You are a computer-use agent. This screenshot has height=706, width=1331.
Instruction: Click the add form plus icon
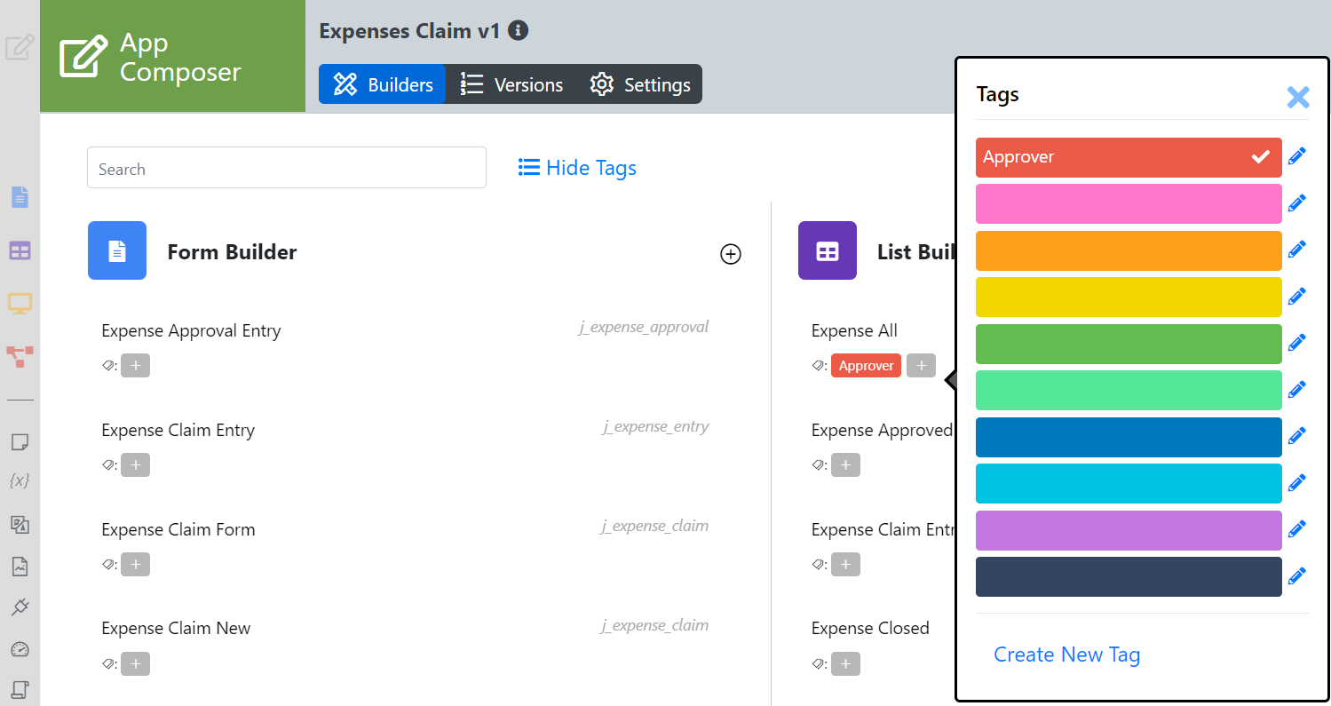point(730,254)
